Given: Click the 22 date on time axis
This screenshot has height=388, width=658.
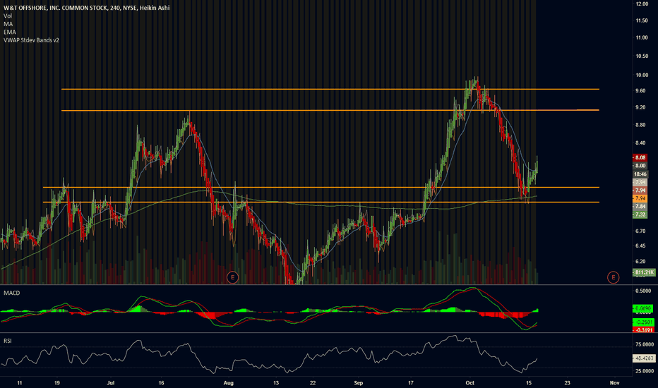Looking at the screenshot, I should pos(313,383).
